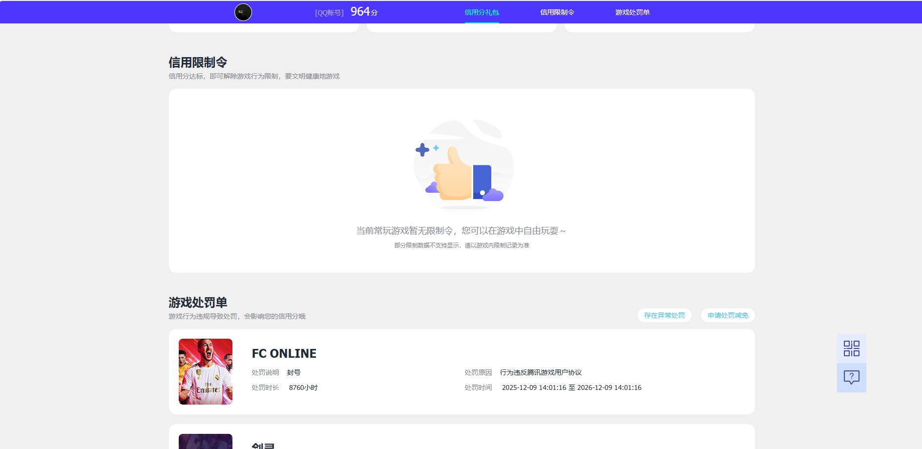Click the 964分 credit score
The height and width of the screenshot is (449, 922).
tap(364, 12)
